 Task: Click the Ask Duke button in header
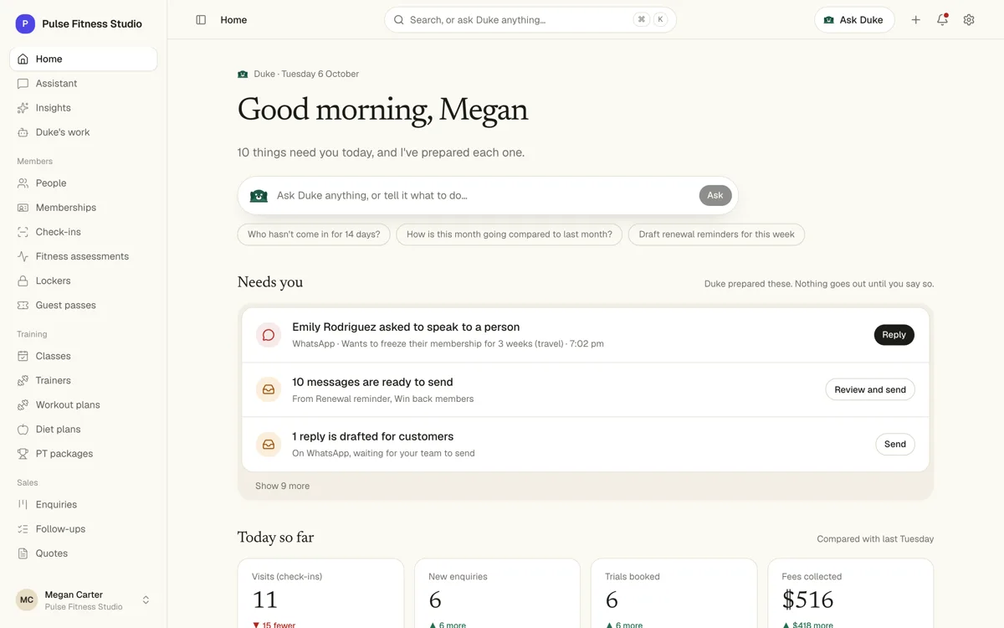point(854,20)
